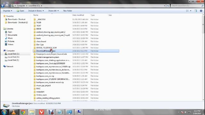Select the 74247 folder

(x=38, y=26)
